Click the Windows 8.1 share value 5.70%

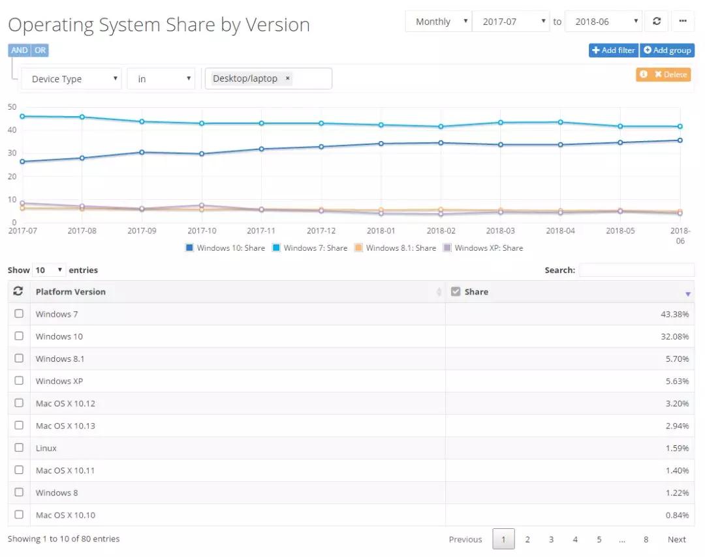coord(677,358)
